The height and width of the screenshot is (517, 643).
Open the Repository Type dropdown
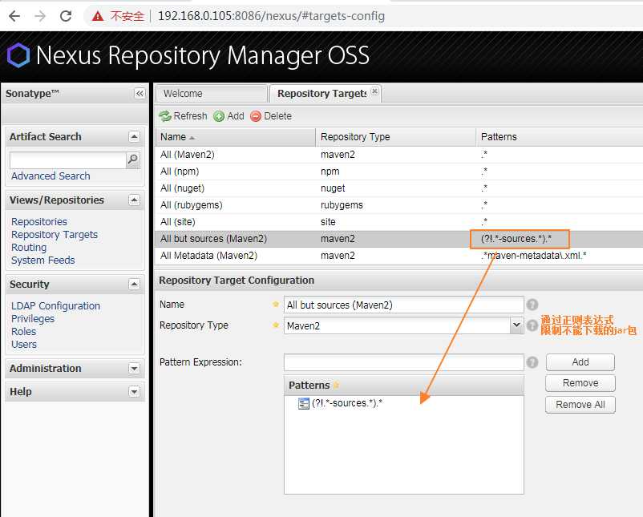click(516, 325)
